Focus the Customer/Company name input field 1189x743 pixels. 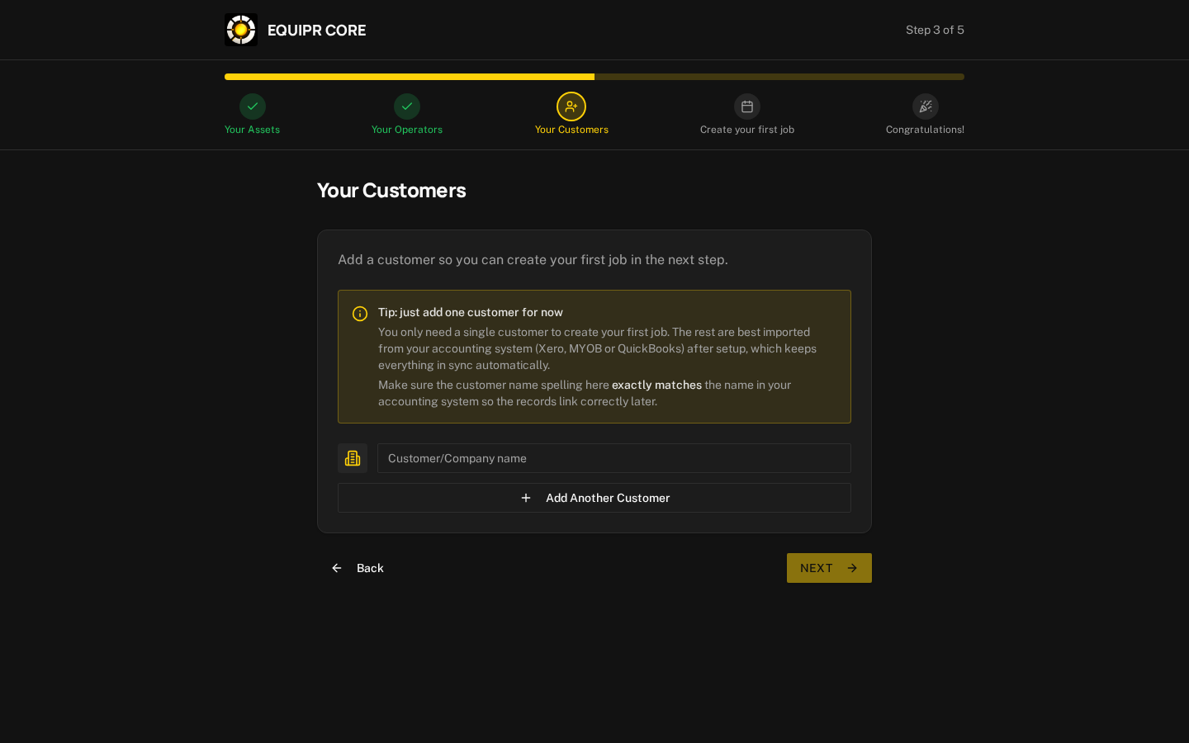click(x=614, y=458)
